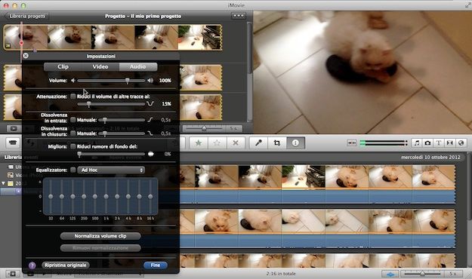Click the fade-in duration slider
Viewport: 472px width, 279px height.
[x=122, y=120]
